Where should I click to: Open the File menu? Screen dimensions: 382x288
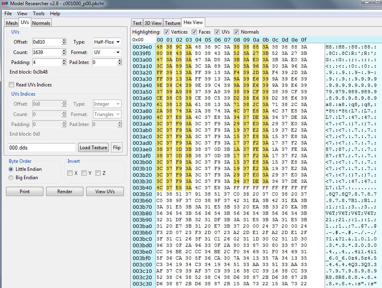pyautogui.click(x=8, y=14)
